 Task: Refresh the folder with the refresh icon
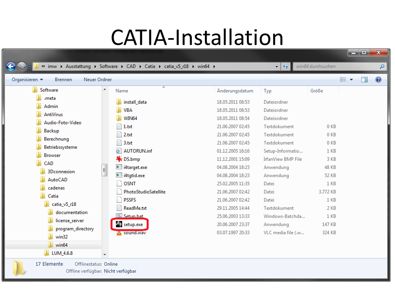[x=286, y=67]
